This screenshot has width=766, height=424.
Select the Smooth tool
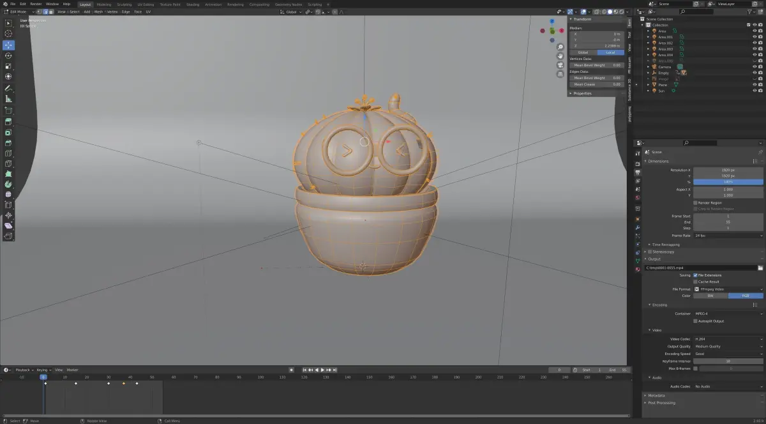(8, 194)
